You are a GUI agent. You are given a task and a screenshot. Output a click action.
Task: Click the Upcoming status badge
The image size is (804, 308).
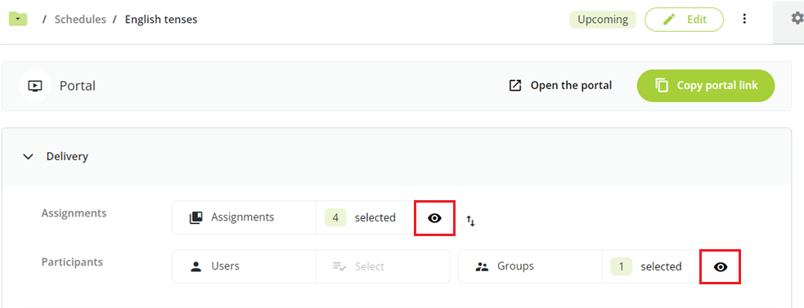pyautogui.click(x=603, y=20)
